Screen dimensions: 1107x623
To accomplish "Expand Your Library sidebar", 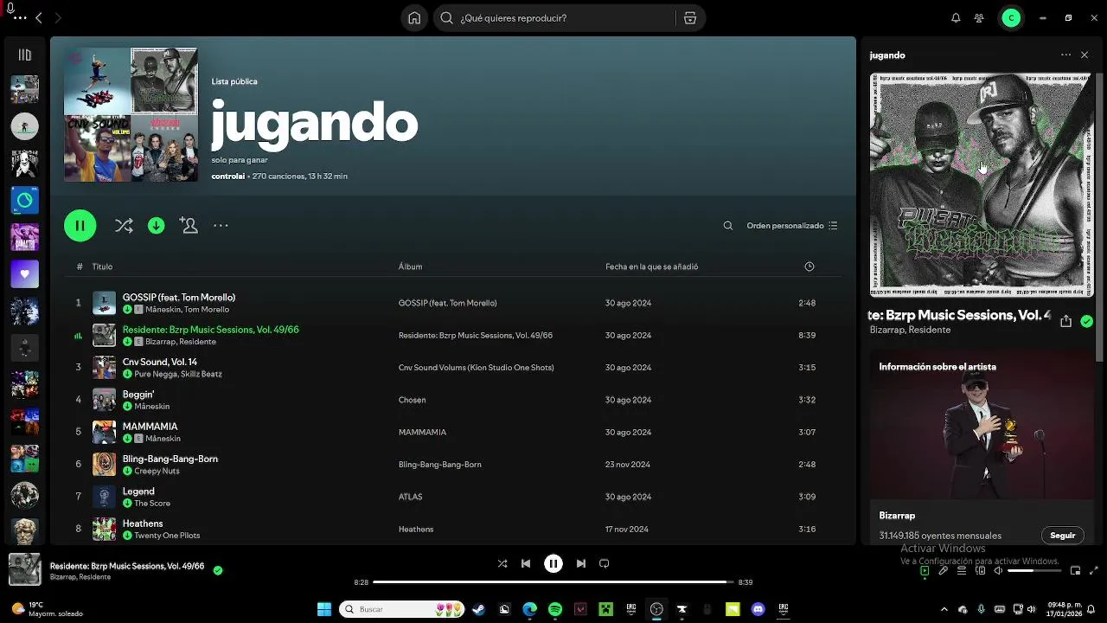I will pos(24,55).
